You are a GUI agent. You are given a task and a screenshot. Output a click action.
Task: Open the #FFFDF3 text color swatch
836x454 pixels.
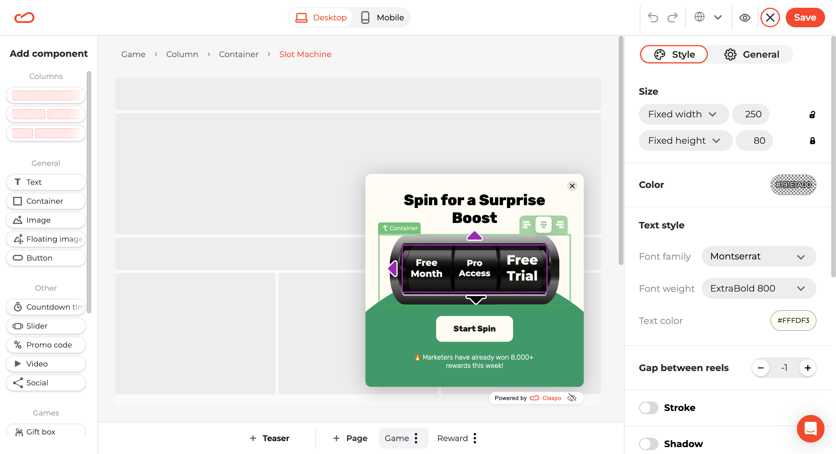click(793, 320)
